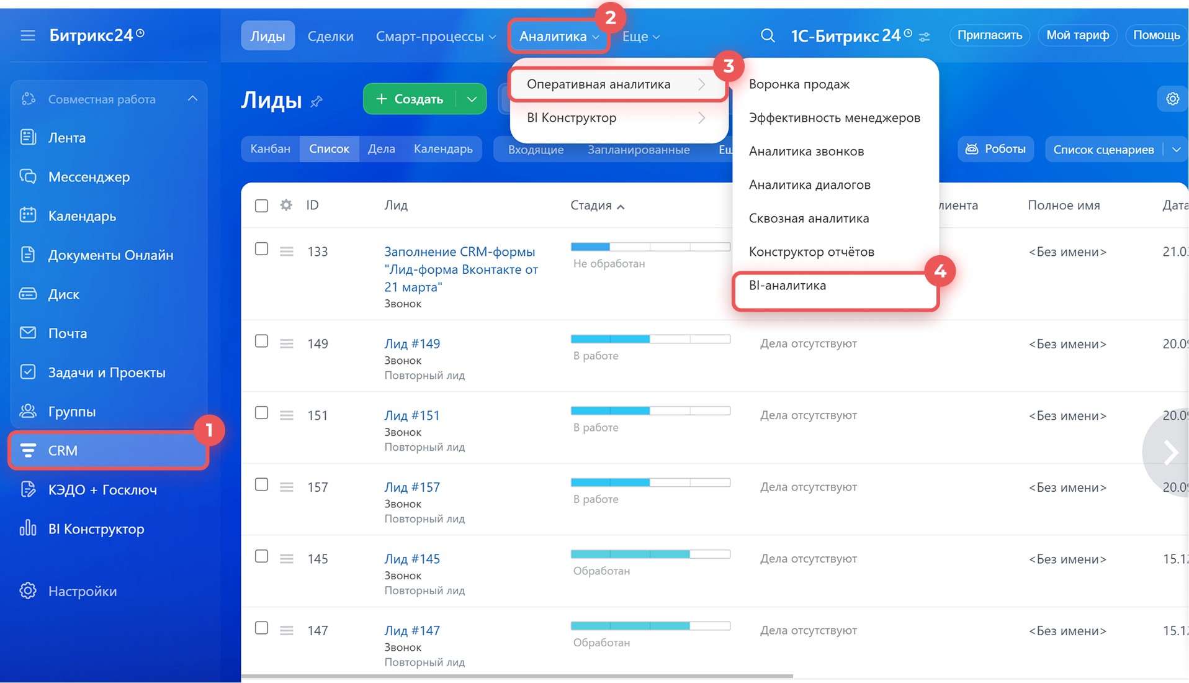Open Мессенджер from the sidebar
Screen dimensions: 1189x683
[x=89, y=177]
